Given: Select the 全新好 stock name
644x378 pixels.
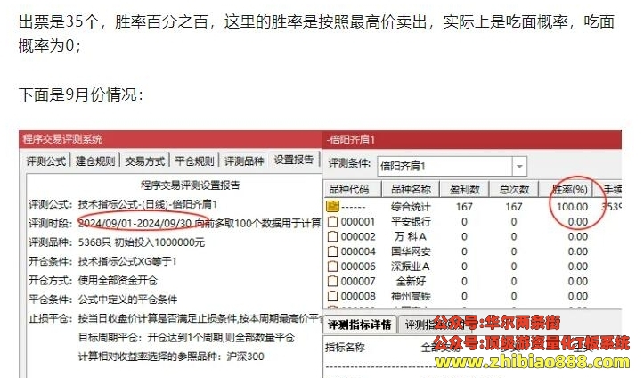Looking at the screenshot, I should [x=411, y=282].
